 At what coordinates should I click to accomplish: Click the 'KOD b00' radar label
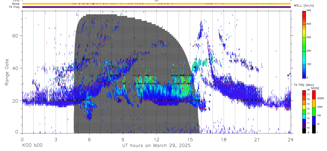(x=32, y=145)
